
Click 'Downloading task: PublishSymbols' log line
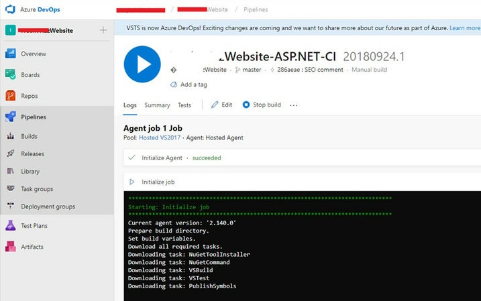182,286
